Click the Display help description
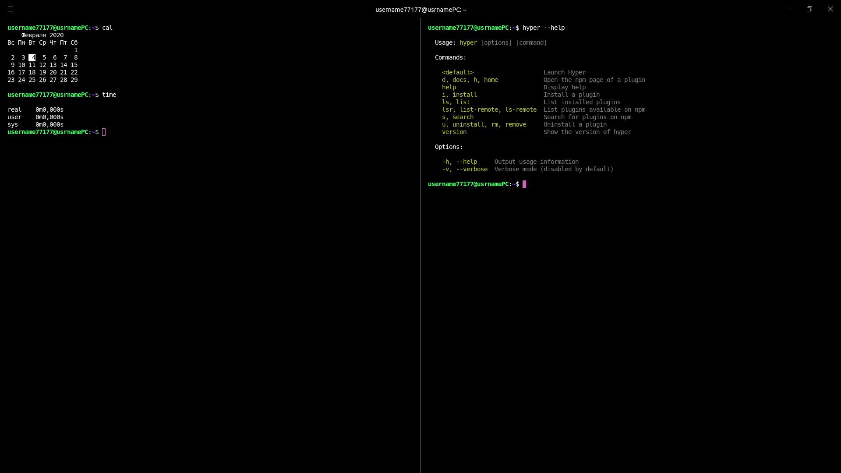 point(565,87)
